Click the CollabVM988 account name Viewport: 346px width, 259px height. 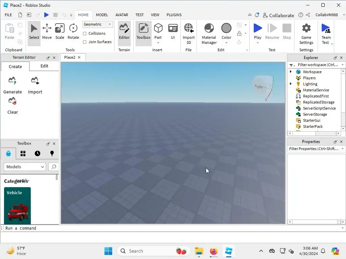[327, 15]
